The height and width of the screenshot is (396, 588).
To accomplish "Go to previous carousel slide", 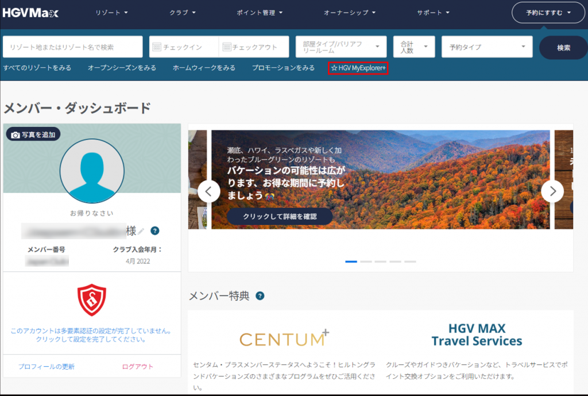I will (209, 191).
